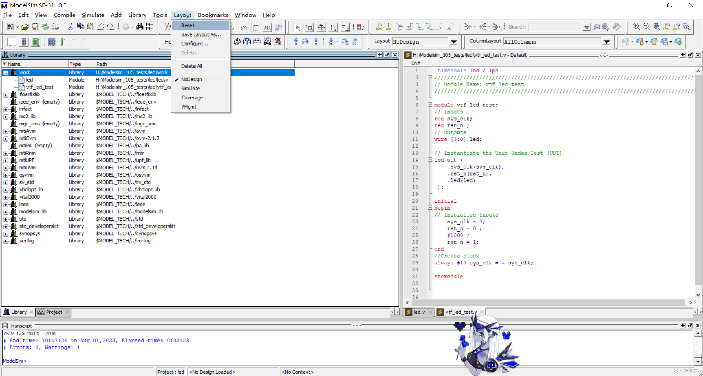Click the Pan mode four-arrow icon

click(321, 27)
